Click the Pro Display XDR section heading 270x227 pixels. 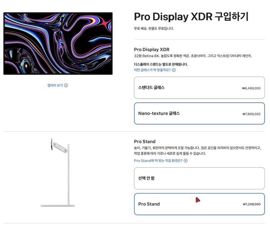[x=152, y=49]
